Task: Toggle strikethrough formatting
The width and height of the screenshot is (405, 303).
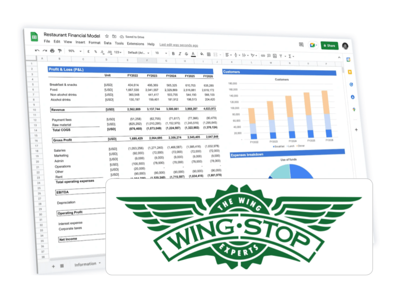Action: pos(186,54)
